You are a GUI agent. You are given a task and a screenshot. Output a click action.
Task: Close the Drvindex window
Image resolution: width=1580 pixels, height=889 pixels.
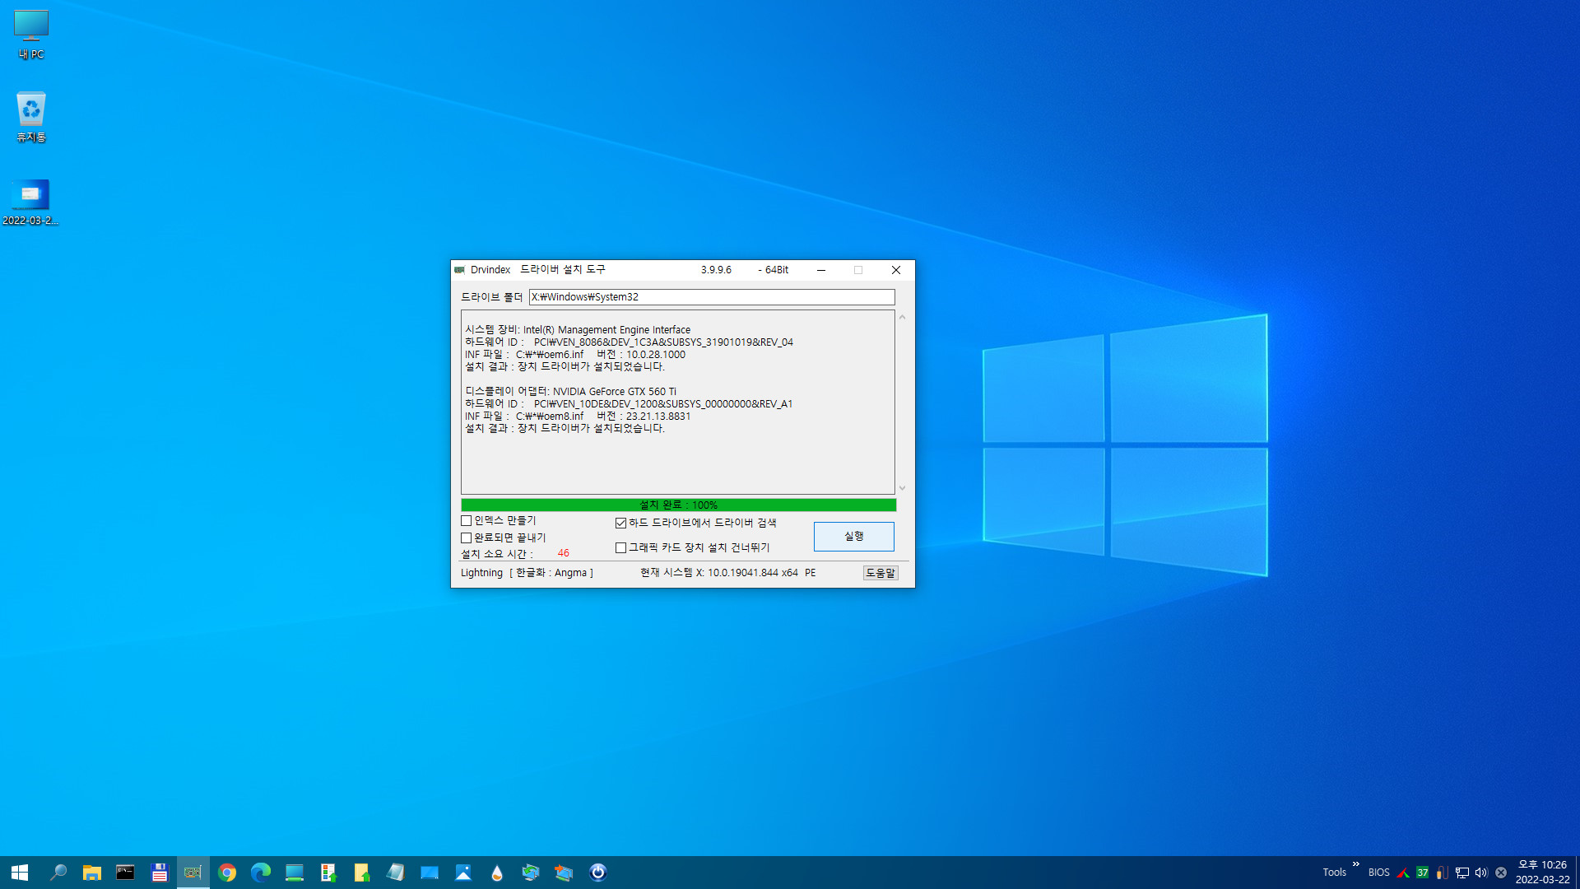click(896, 270)
